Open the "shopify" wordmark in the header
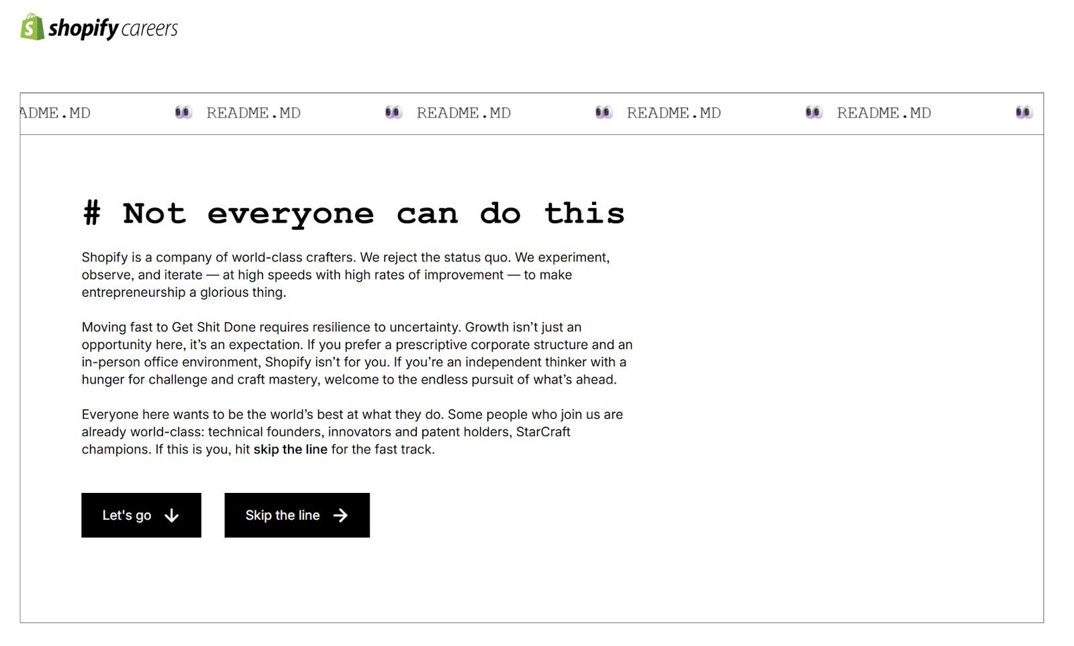Image resolution: width=1074 pixels, height=646 pixels. click(x=83, y=28)
